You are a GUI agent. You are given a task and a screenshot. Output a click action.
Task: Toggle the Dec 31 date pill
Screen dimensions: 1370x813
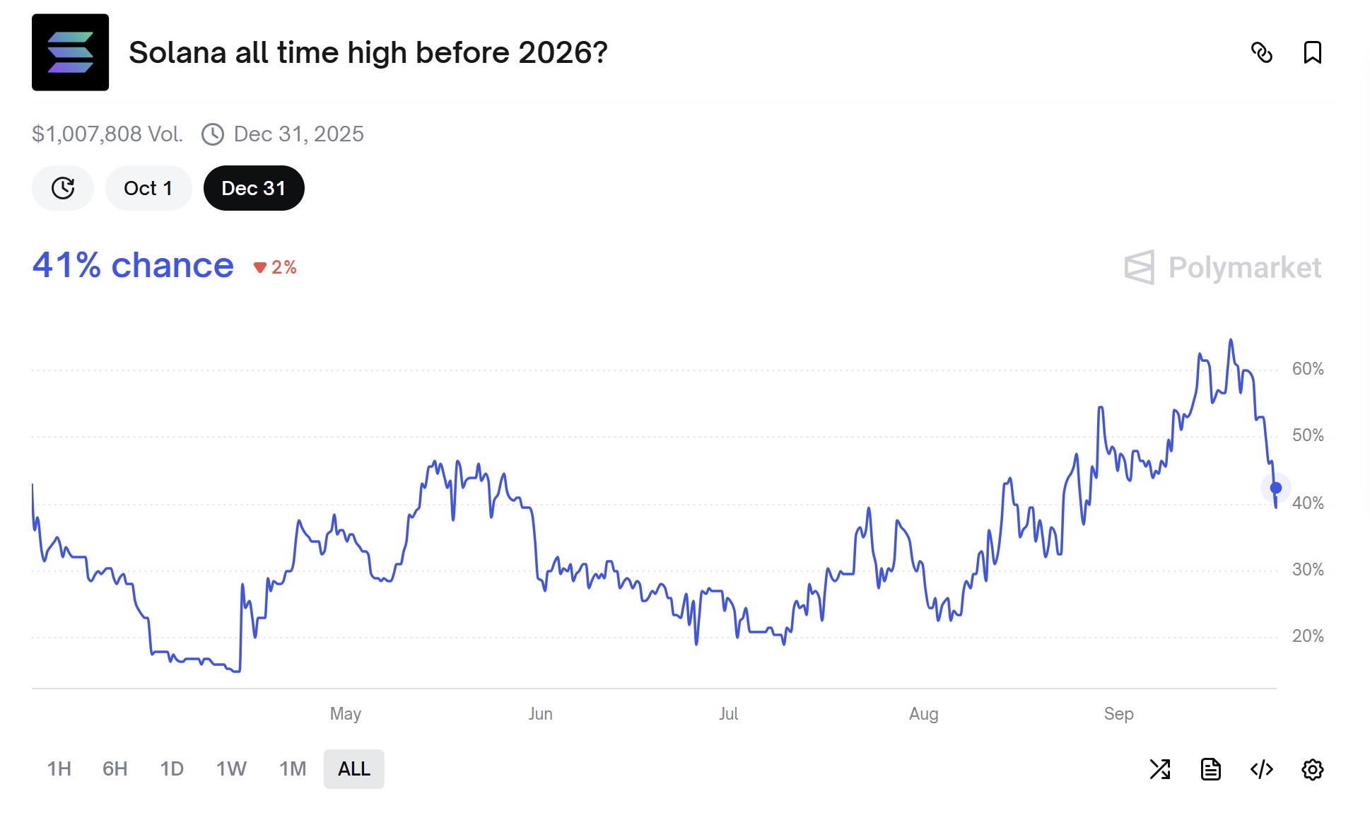point(254,188)
